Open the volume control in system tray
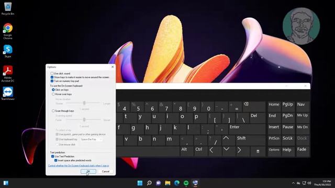This screenshot has height=188, width=335. coord(309,183)
